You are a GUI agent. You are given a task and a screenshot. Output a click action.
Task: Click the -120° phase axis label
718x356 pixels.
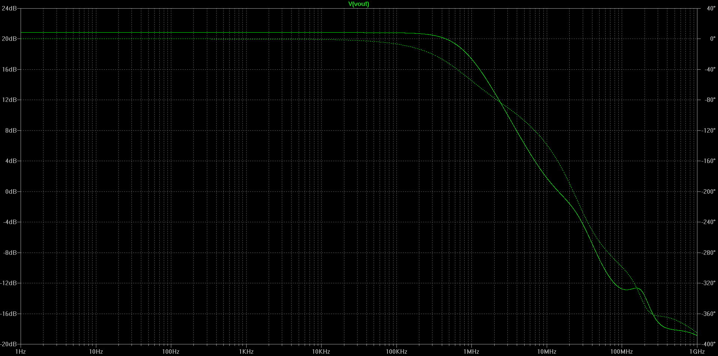709,130
